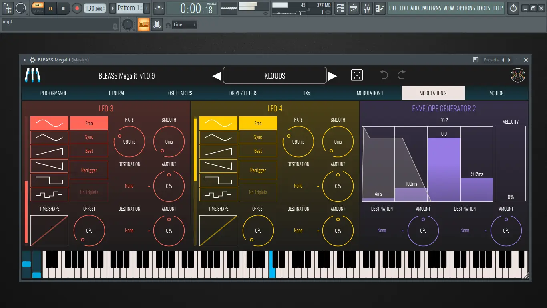Select the ramp-down saw waveform for LFO 3

pos(49,165)
